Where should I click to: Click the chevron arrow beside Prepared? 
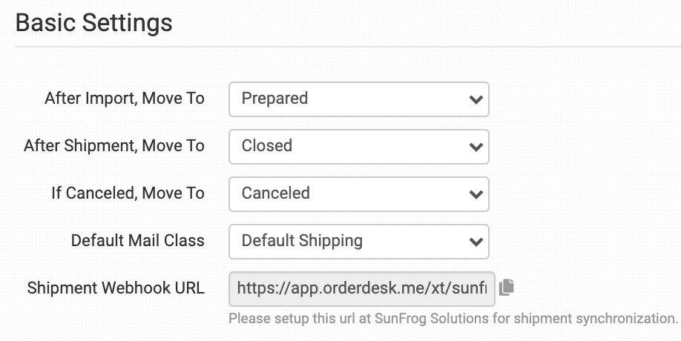pos(476,99)
